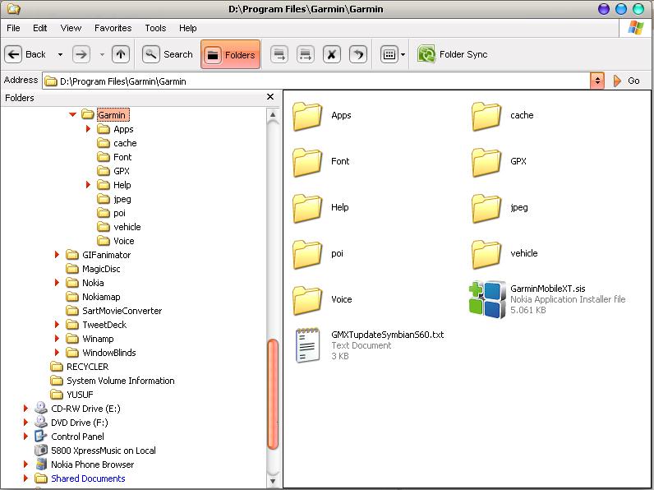Select Nokia Phone Browser in tree
654x490 pixels.
point(85,465)
